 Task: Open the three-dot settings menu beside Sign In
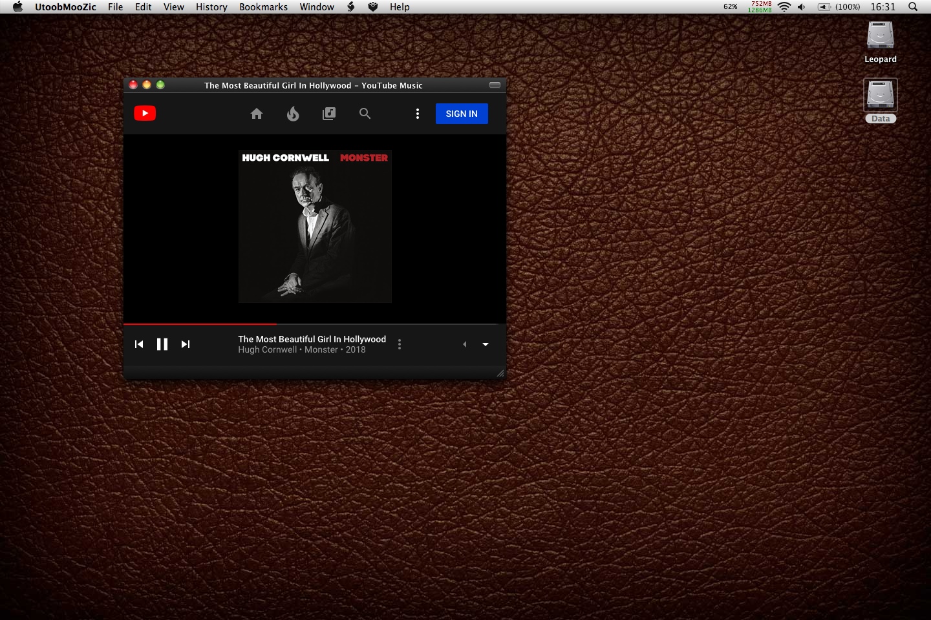pos(418,114)
